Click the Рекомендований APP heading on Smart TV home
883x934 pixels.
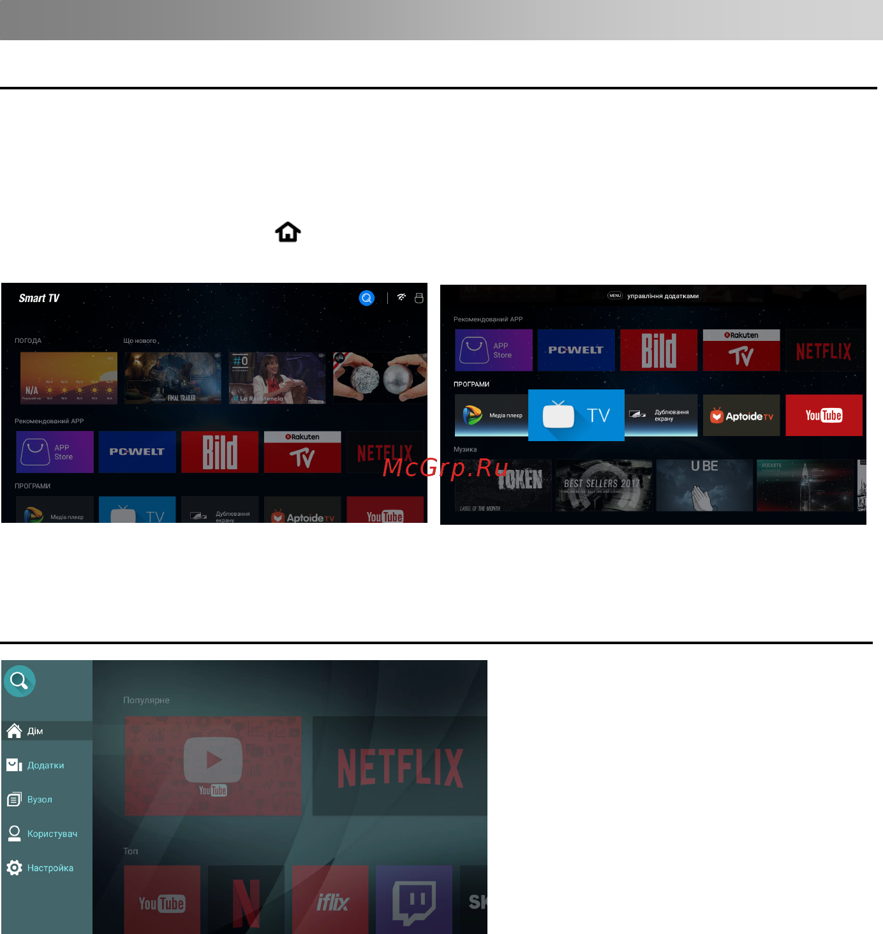click(49, 421)
